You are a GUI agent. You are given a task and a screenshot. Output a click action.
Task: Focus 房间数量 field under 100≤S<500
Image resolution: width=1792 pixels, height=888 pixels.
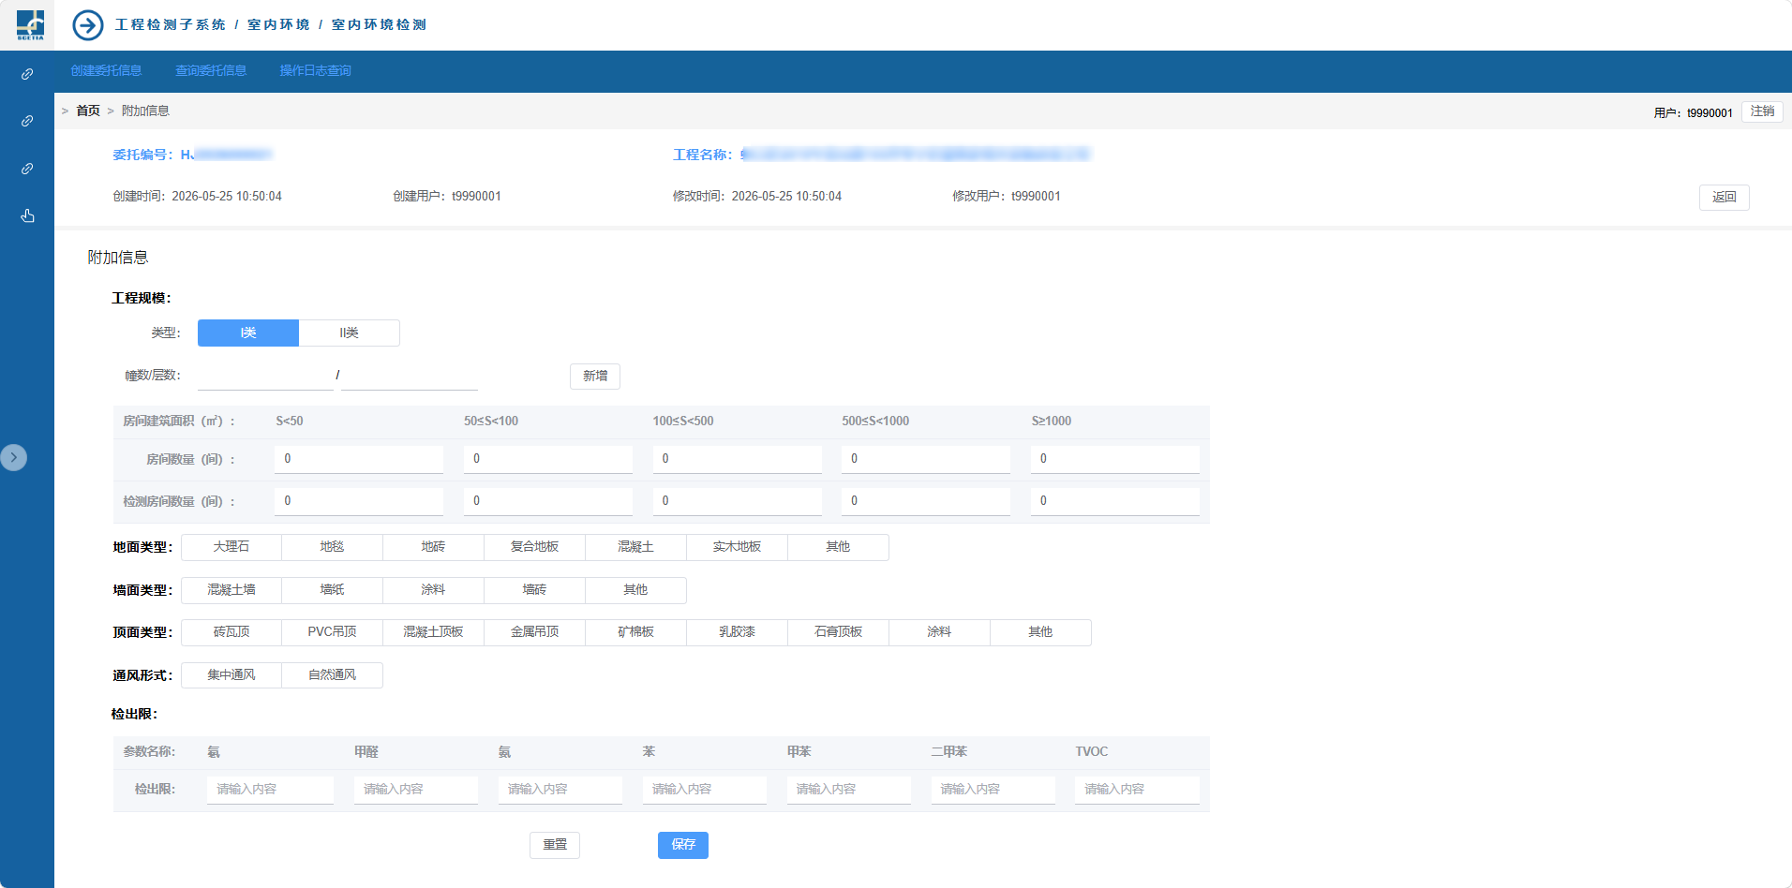tap(738, 459)
